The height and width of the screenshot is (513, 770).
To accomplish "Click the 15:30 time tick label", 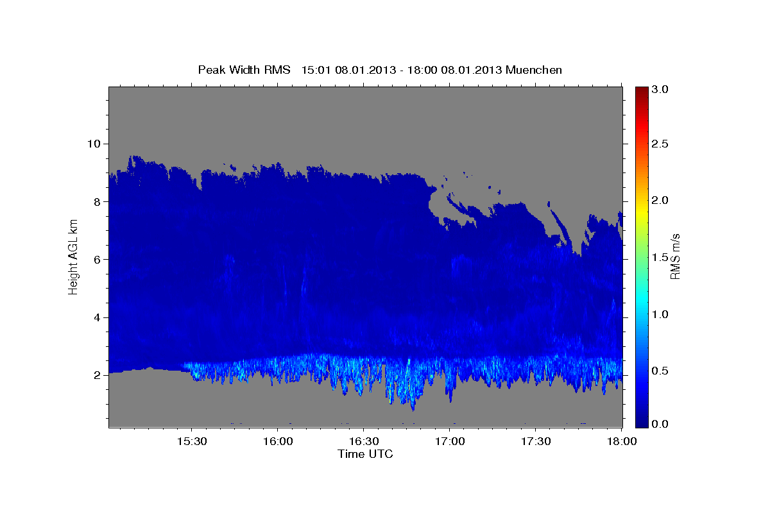I will pyautogui.click(x=191, y=442).
